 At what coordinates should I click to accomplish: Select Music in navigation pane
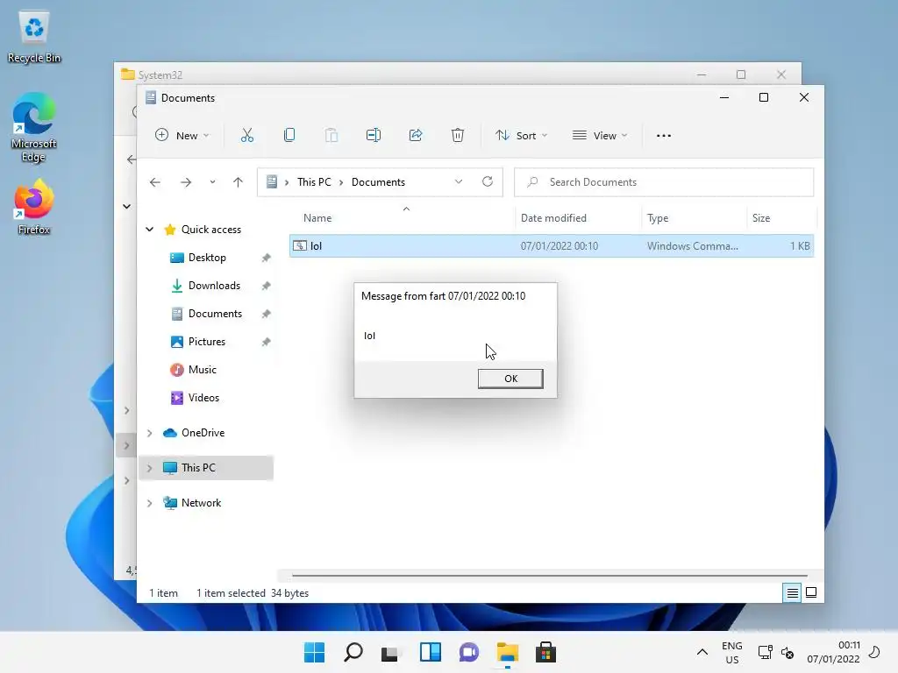[203, 370]
